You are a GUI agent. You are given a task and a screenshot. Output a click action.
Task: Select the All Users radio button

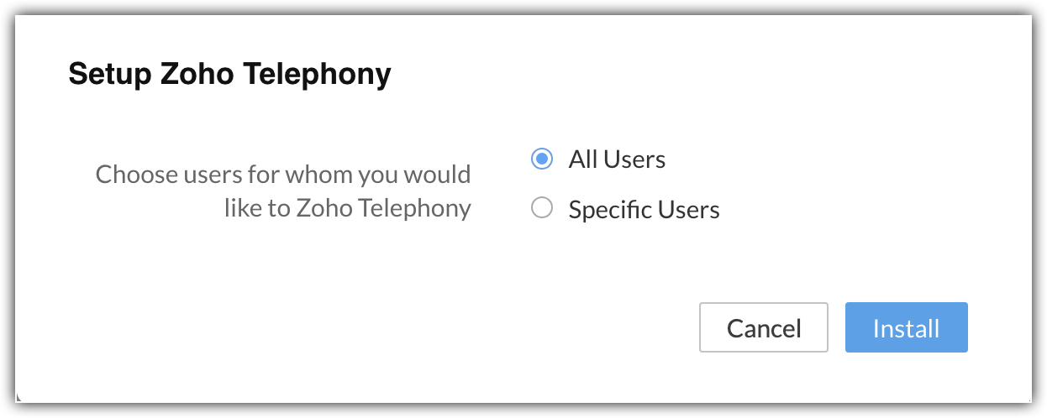coord(542,159)
